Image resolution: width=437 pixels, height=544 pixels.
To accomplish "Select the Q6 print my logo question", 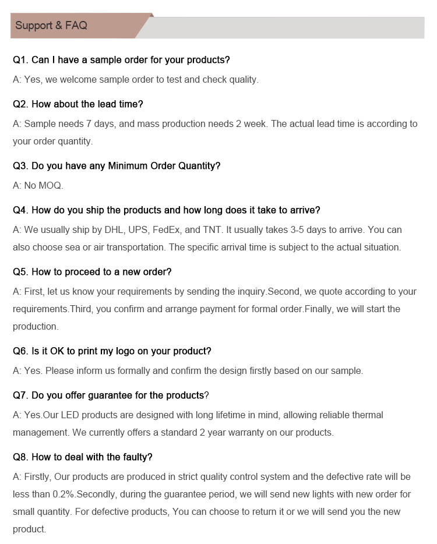I will click(x=112, y=351).
